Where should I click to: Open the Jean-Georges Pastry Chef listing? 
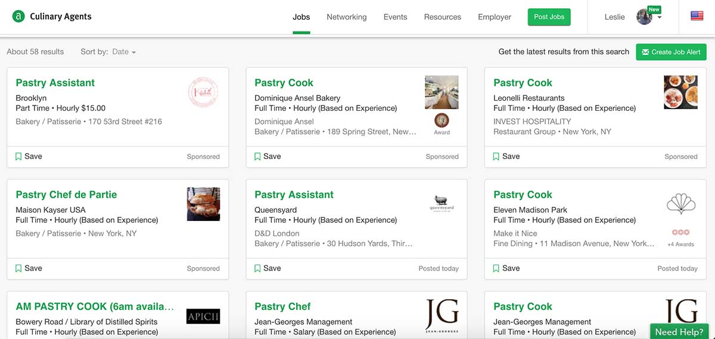coord(282,307)
